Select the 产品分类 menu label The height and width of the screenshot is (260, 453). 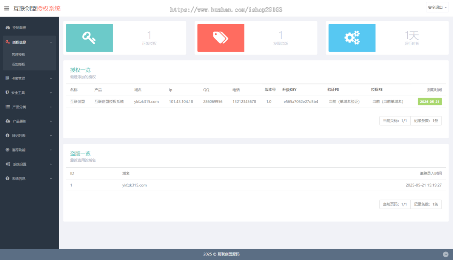pyautogui.click(x=19, y=107)
